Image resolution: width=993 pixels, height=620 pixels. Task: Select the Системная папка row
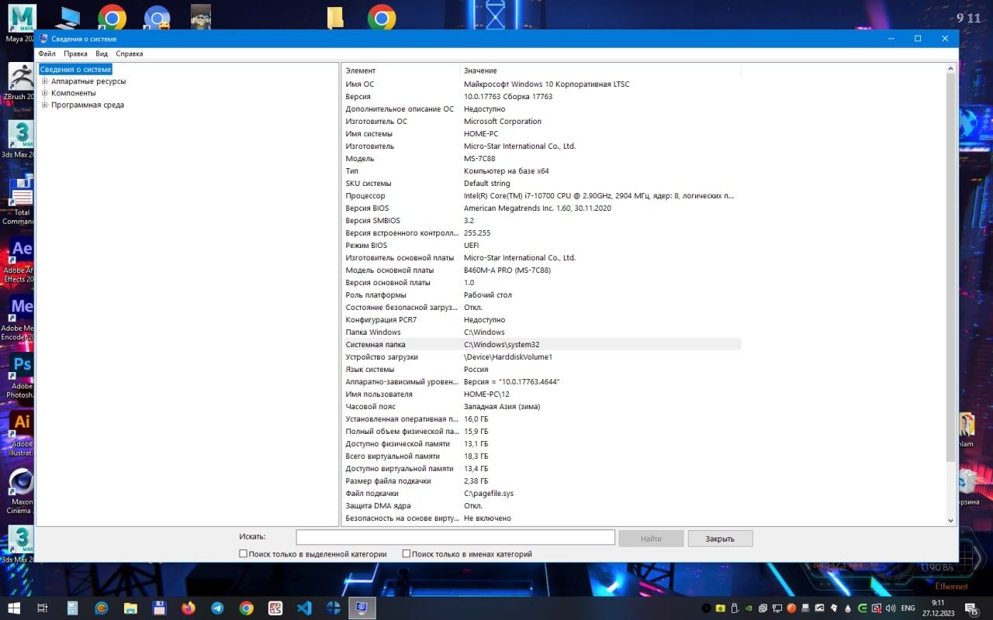541,344
